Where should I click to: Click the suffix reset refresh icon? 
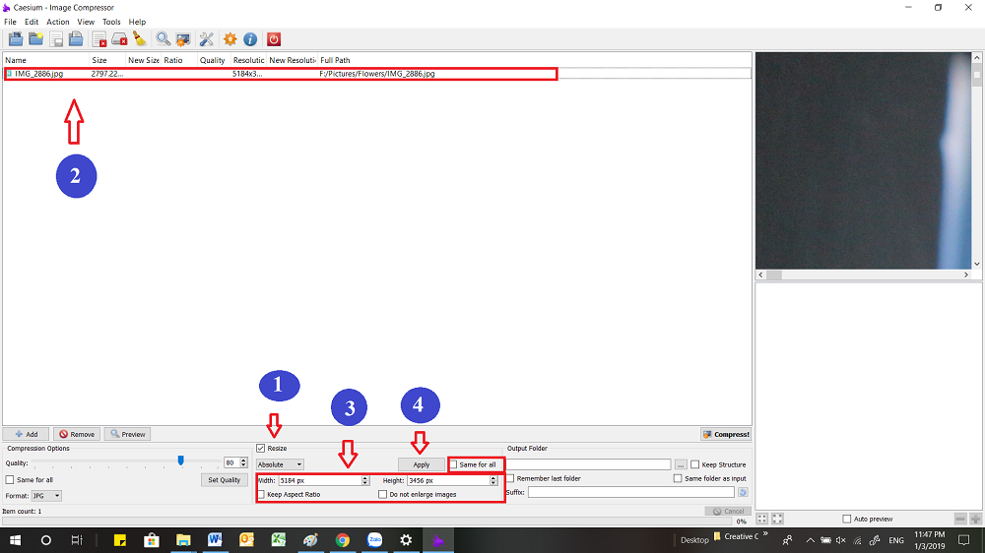[x=743, y=492]
